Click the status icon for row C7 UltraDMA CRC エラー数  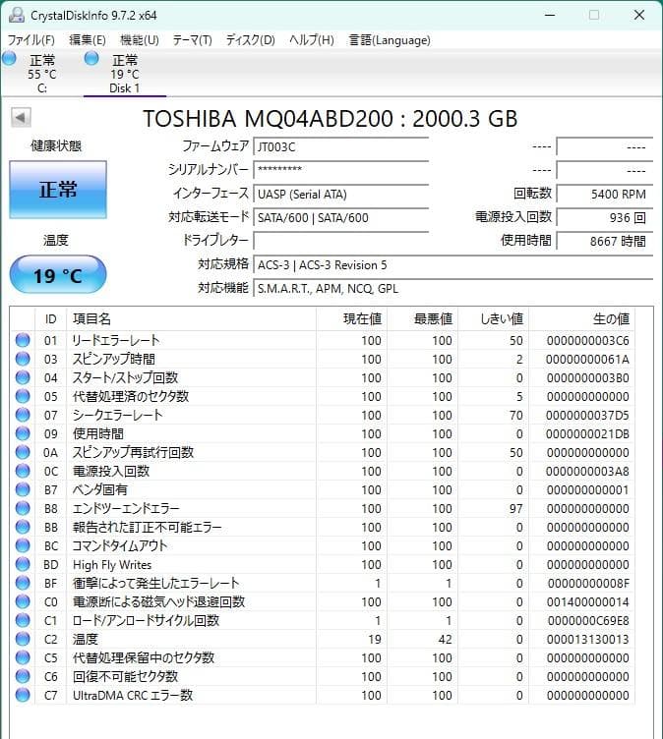[x=23, y=695]
